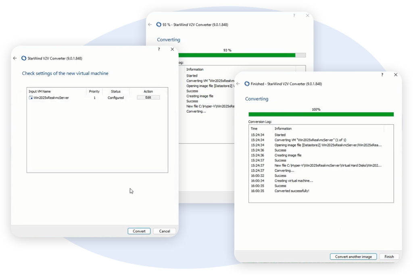Cancel the virtual machine settings dialog
The image size is (413, 275).
pos(165,231)
